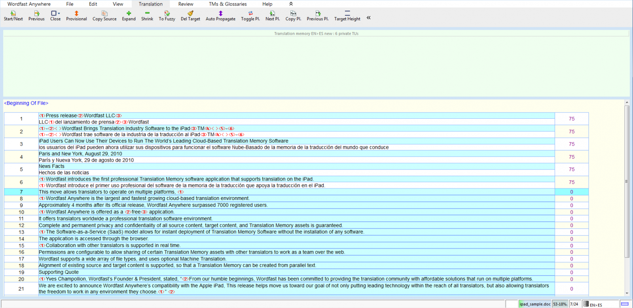Run Auto Propagate on segments
633x308 pixels.
point(220,16)
